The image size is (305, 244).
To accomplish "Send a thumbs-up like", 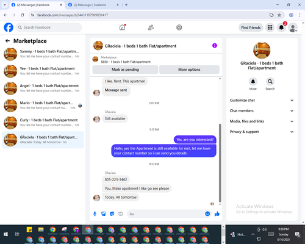I will pos(217,213).
